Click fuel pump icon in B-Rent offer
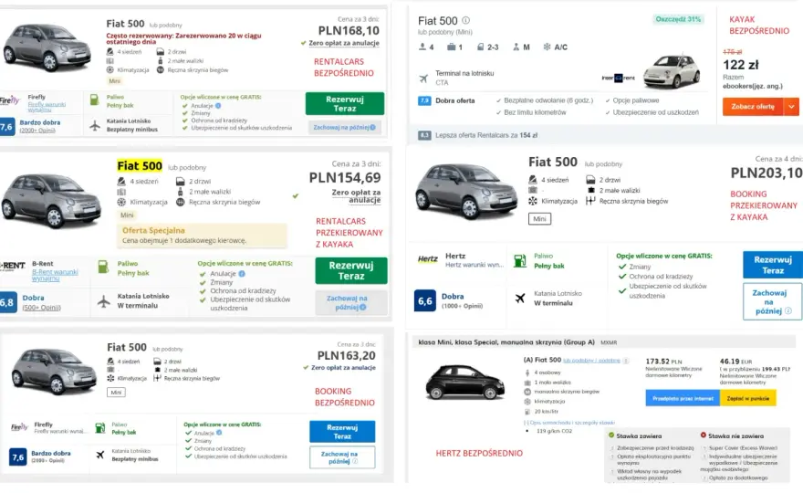The height and width of the screenshot is (493, 803). pos(103,267)
